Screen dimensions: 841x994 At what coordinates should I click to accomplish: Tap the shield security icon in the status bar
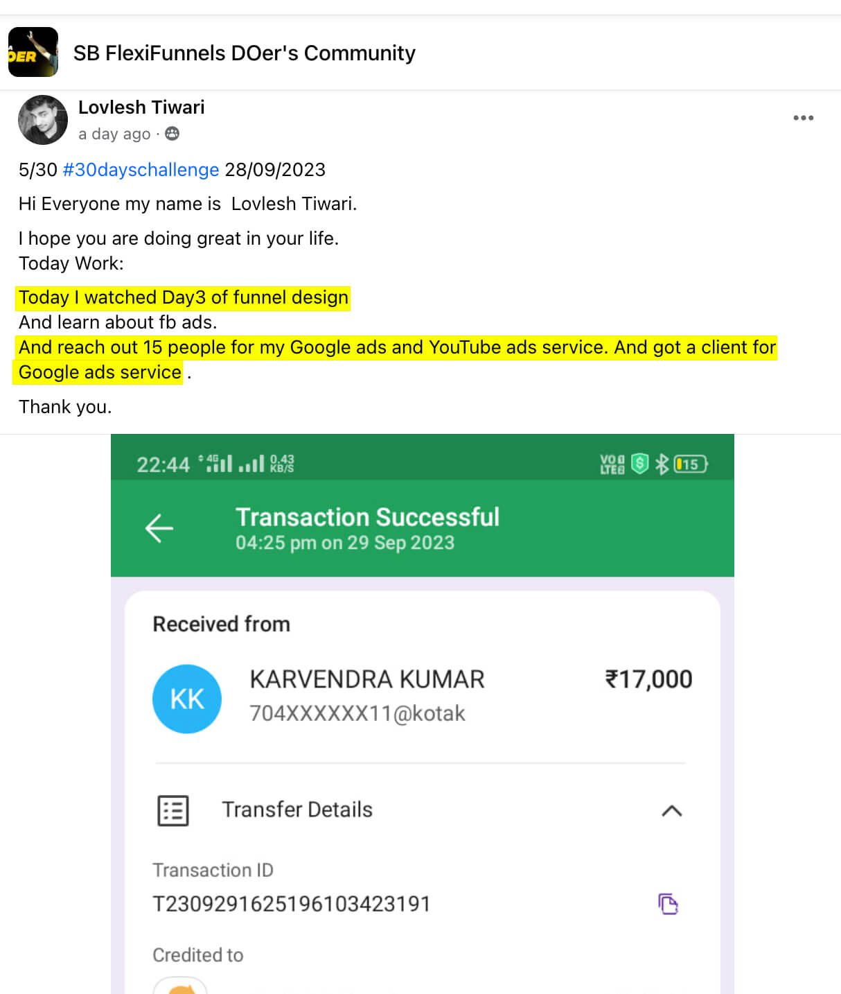637,463
